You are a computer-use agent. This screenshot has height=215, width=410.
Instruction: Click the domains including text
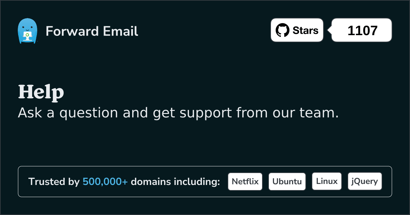(x=175, y=182)
